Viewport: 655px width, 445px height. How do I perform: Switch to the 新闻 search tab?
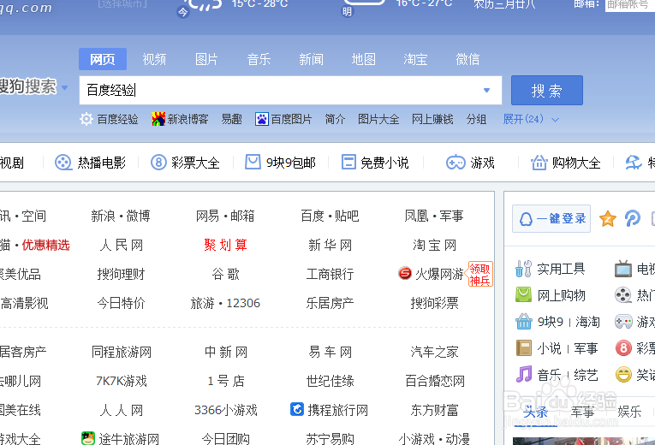click(311, 59)
